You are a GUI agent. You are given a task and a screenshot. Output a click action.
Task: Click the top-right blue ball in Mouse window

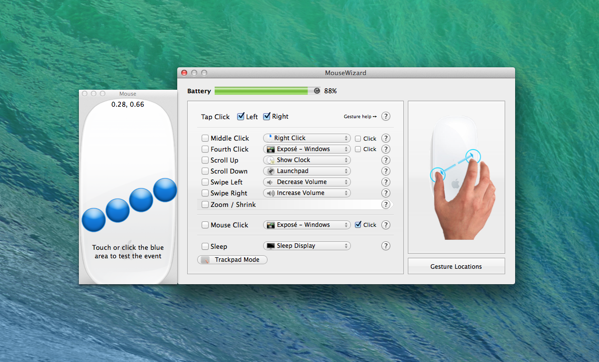point(165,190)
